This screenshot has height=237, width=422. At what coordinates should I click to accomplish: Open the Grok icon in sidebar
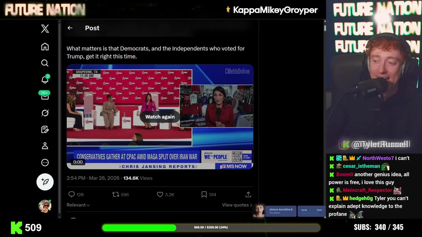click(45, 113)
